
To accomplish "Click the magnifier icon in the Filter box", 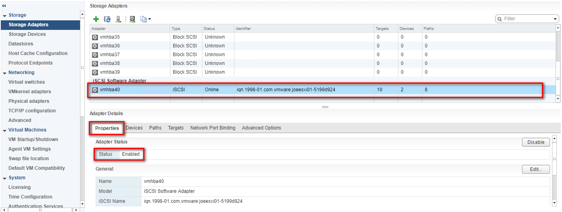I will pyautogui.click(x=500, y=19).
